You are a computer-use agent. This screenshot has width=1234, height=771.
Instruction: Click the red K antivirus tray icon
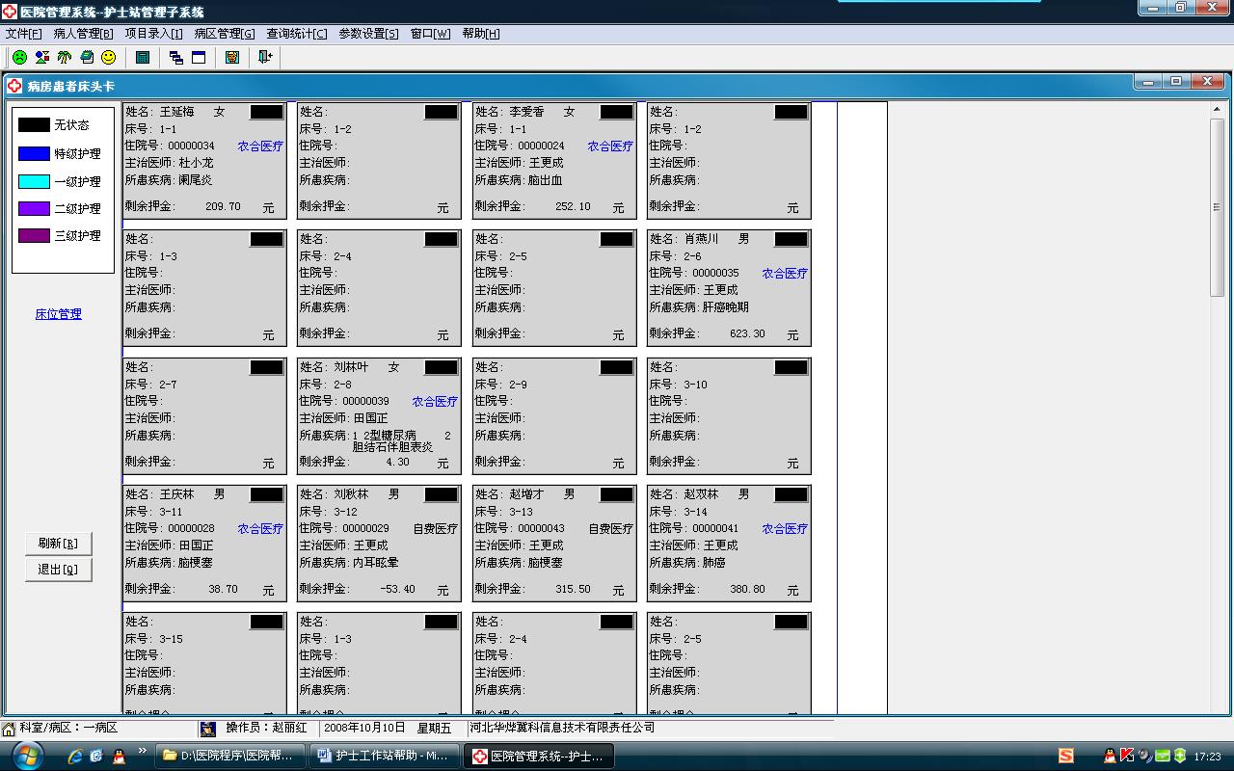[x=1126, y=756]
